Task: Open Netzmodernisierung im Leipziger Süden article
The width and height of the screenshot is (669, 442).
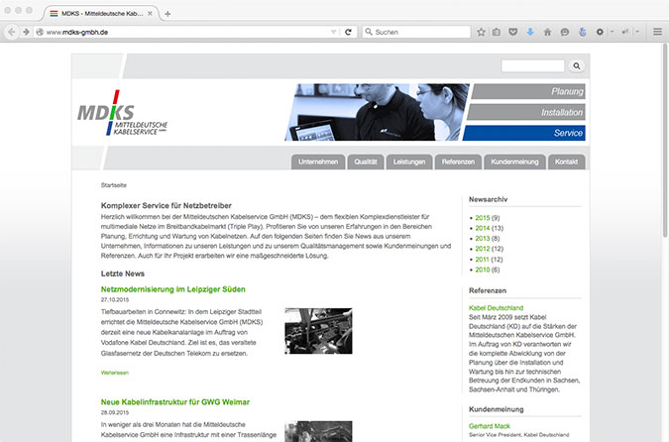Action: point(172,289)
